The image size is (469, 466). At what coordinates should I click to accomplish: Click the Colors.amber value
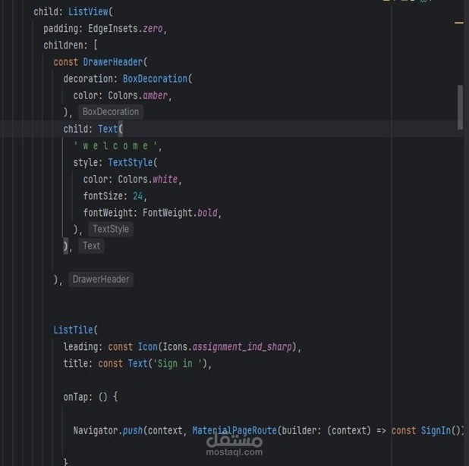tap(137, 95)
